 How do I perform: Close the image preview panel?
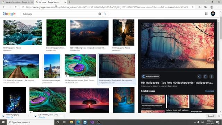click(x=144, y=26)
